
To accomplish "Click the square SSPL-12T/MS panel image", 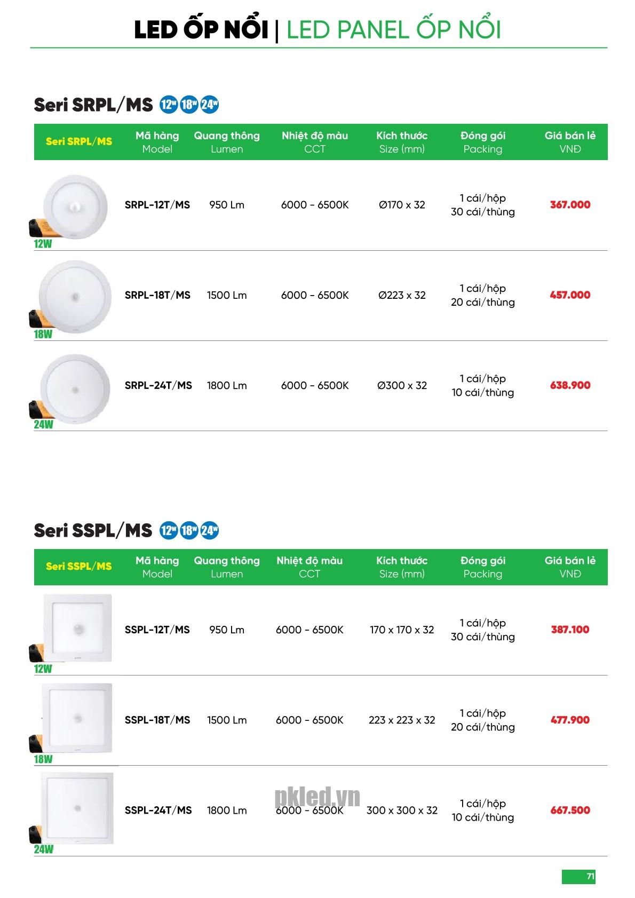I will coord(77,628).
